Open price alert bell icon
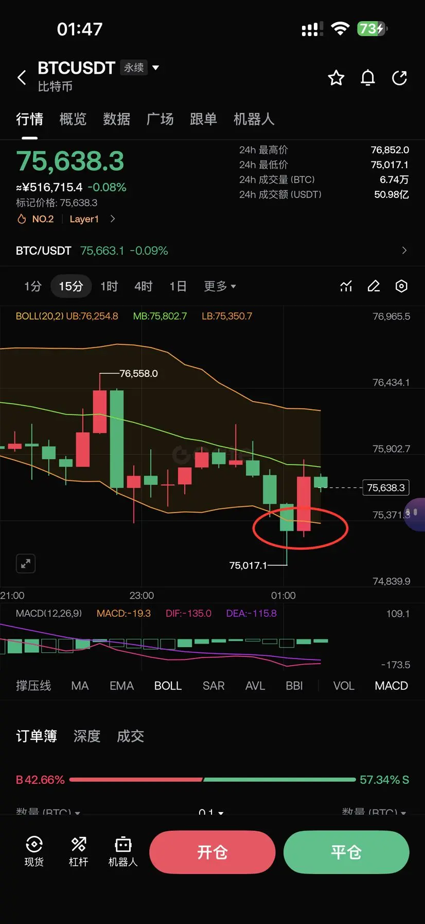 coord(368,78)
